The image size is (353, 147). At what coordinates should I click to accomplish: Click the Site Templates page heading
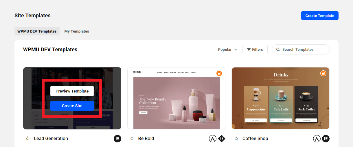point(32,16)
